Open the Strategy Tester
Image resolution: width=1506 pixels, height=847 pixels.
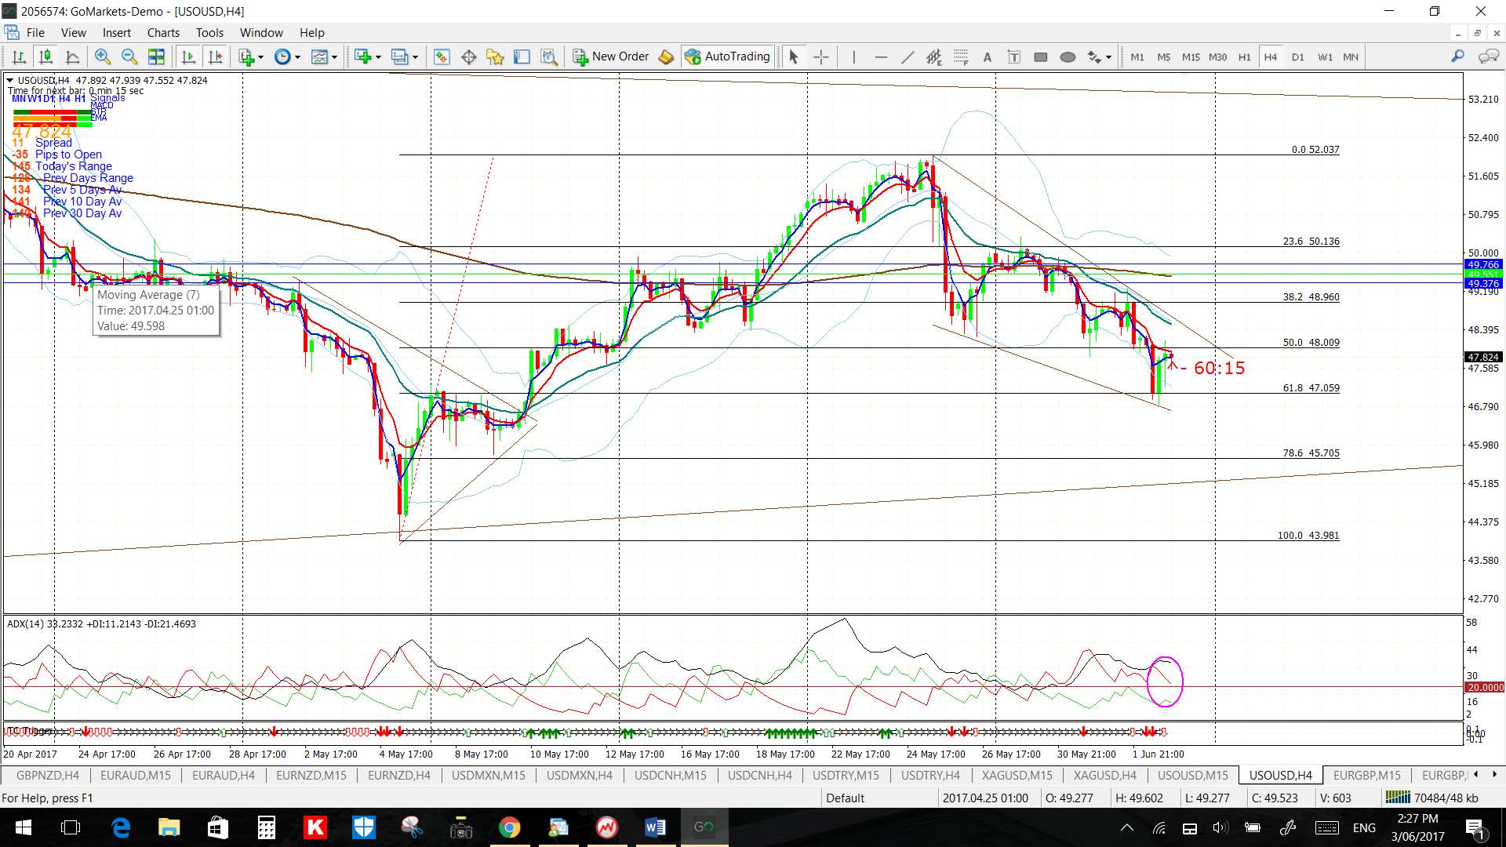coord(549,56)
